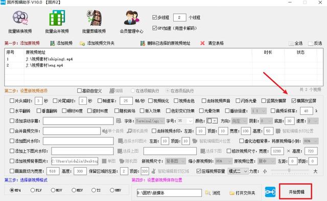
Task: Open 播放倍速 1.1 dropdown
Action: [x=259, y=111]
